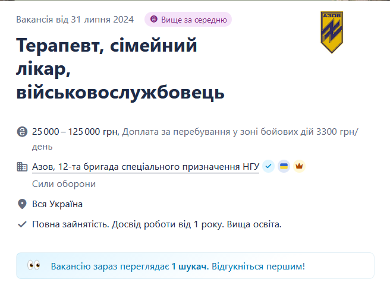Screen dimensions: 390x295
Task: Click the text "Вакансія від 31 липня 2024"
Action: click(75, 20)
